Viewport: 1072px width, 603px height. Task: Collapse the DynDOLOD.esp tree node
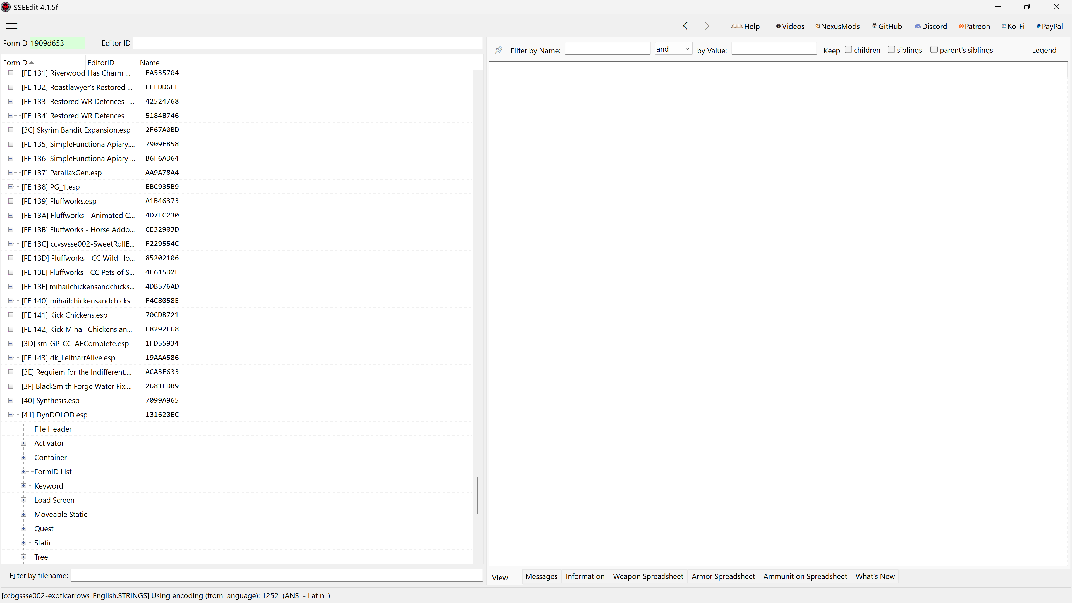point(11,415)
